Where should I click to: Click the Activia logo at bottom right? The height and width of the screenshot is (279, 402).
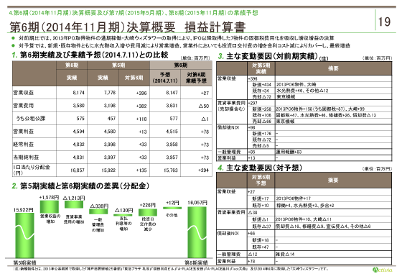point(382,270)
